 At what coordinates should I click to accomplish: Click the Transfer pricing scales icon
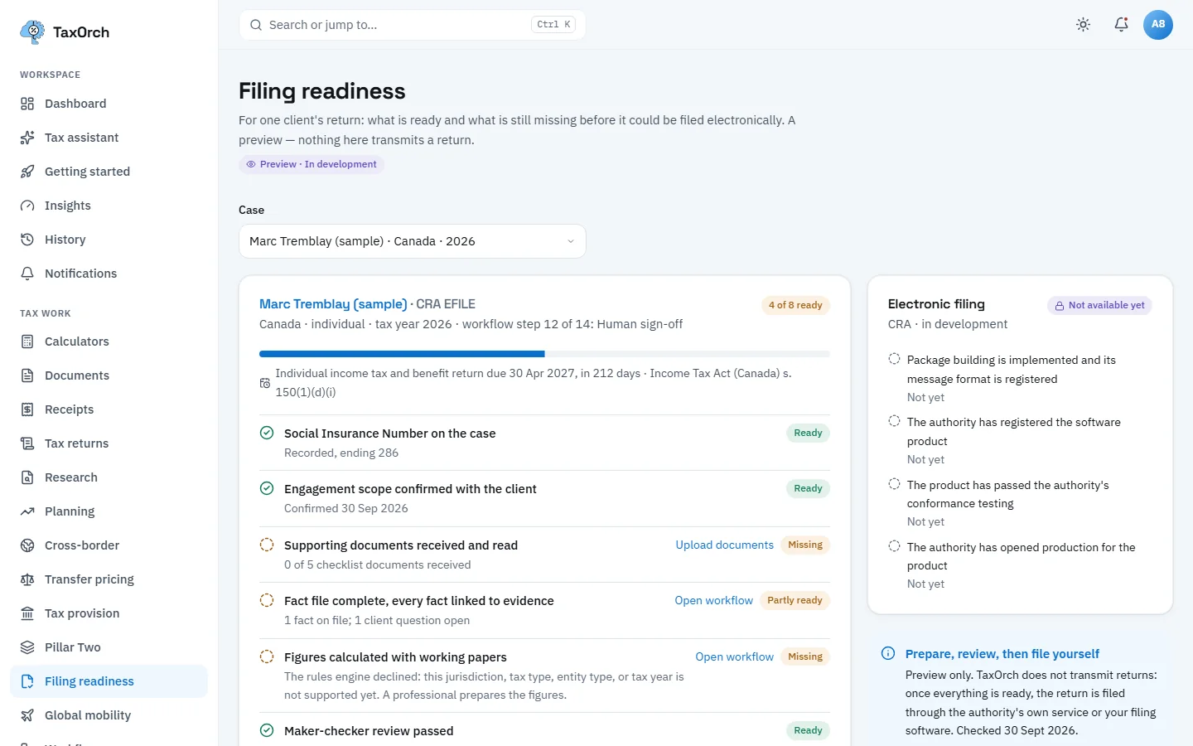pyautogui.click(x=27, y=579)
